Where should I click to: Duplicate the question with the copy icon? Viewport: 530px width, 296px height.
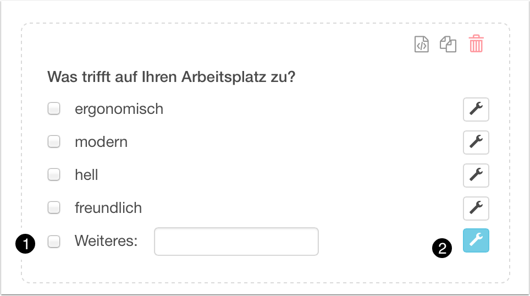(x=448, y=45)
